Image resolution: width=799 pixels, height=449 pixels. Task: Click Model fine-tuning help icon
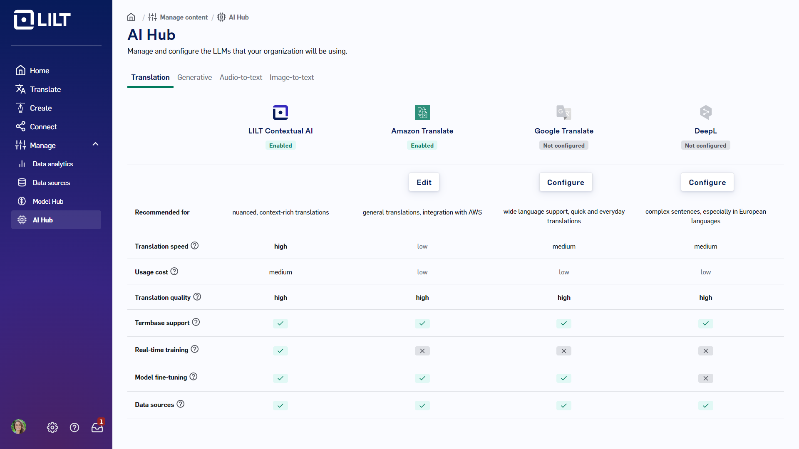pyautogui.click(x=194, y=377)
